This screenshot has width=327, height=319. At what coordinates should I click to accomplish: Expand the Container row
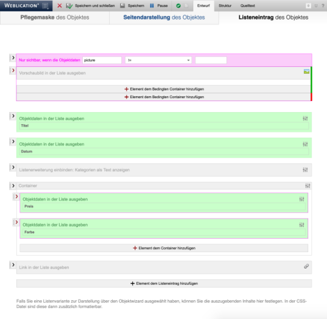tap(13, 186)
